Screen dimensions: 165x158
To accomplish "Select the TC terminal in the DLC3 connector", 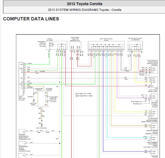I will pyautogui.click(x=22, y=70).
